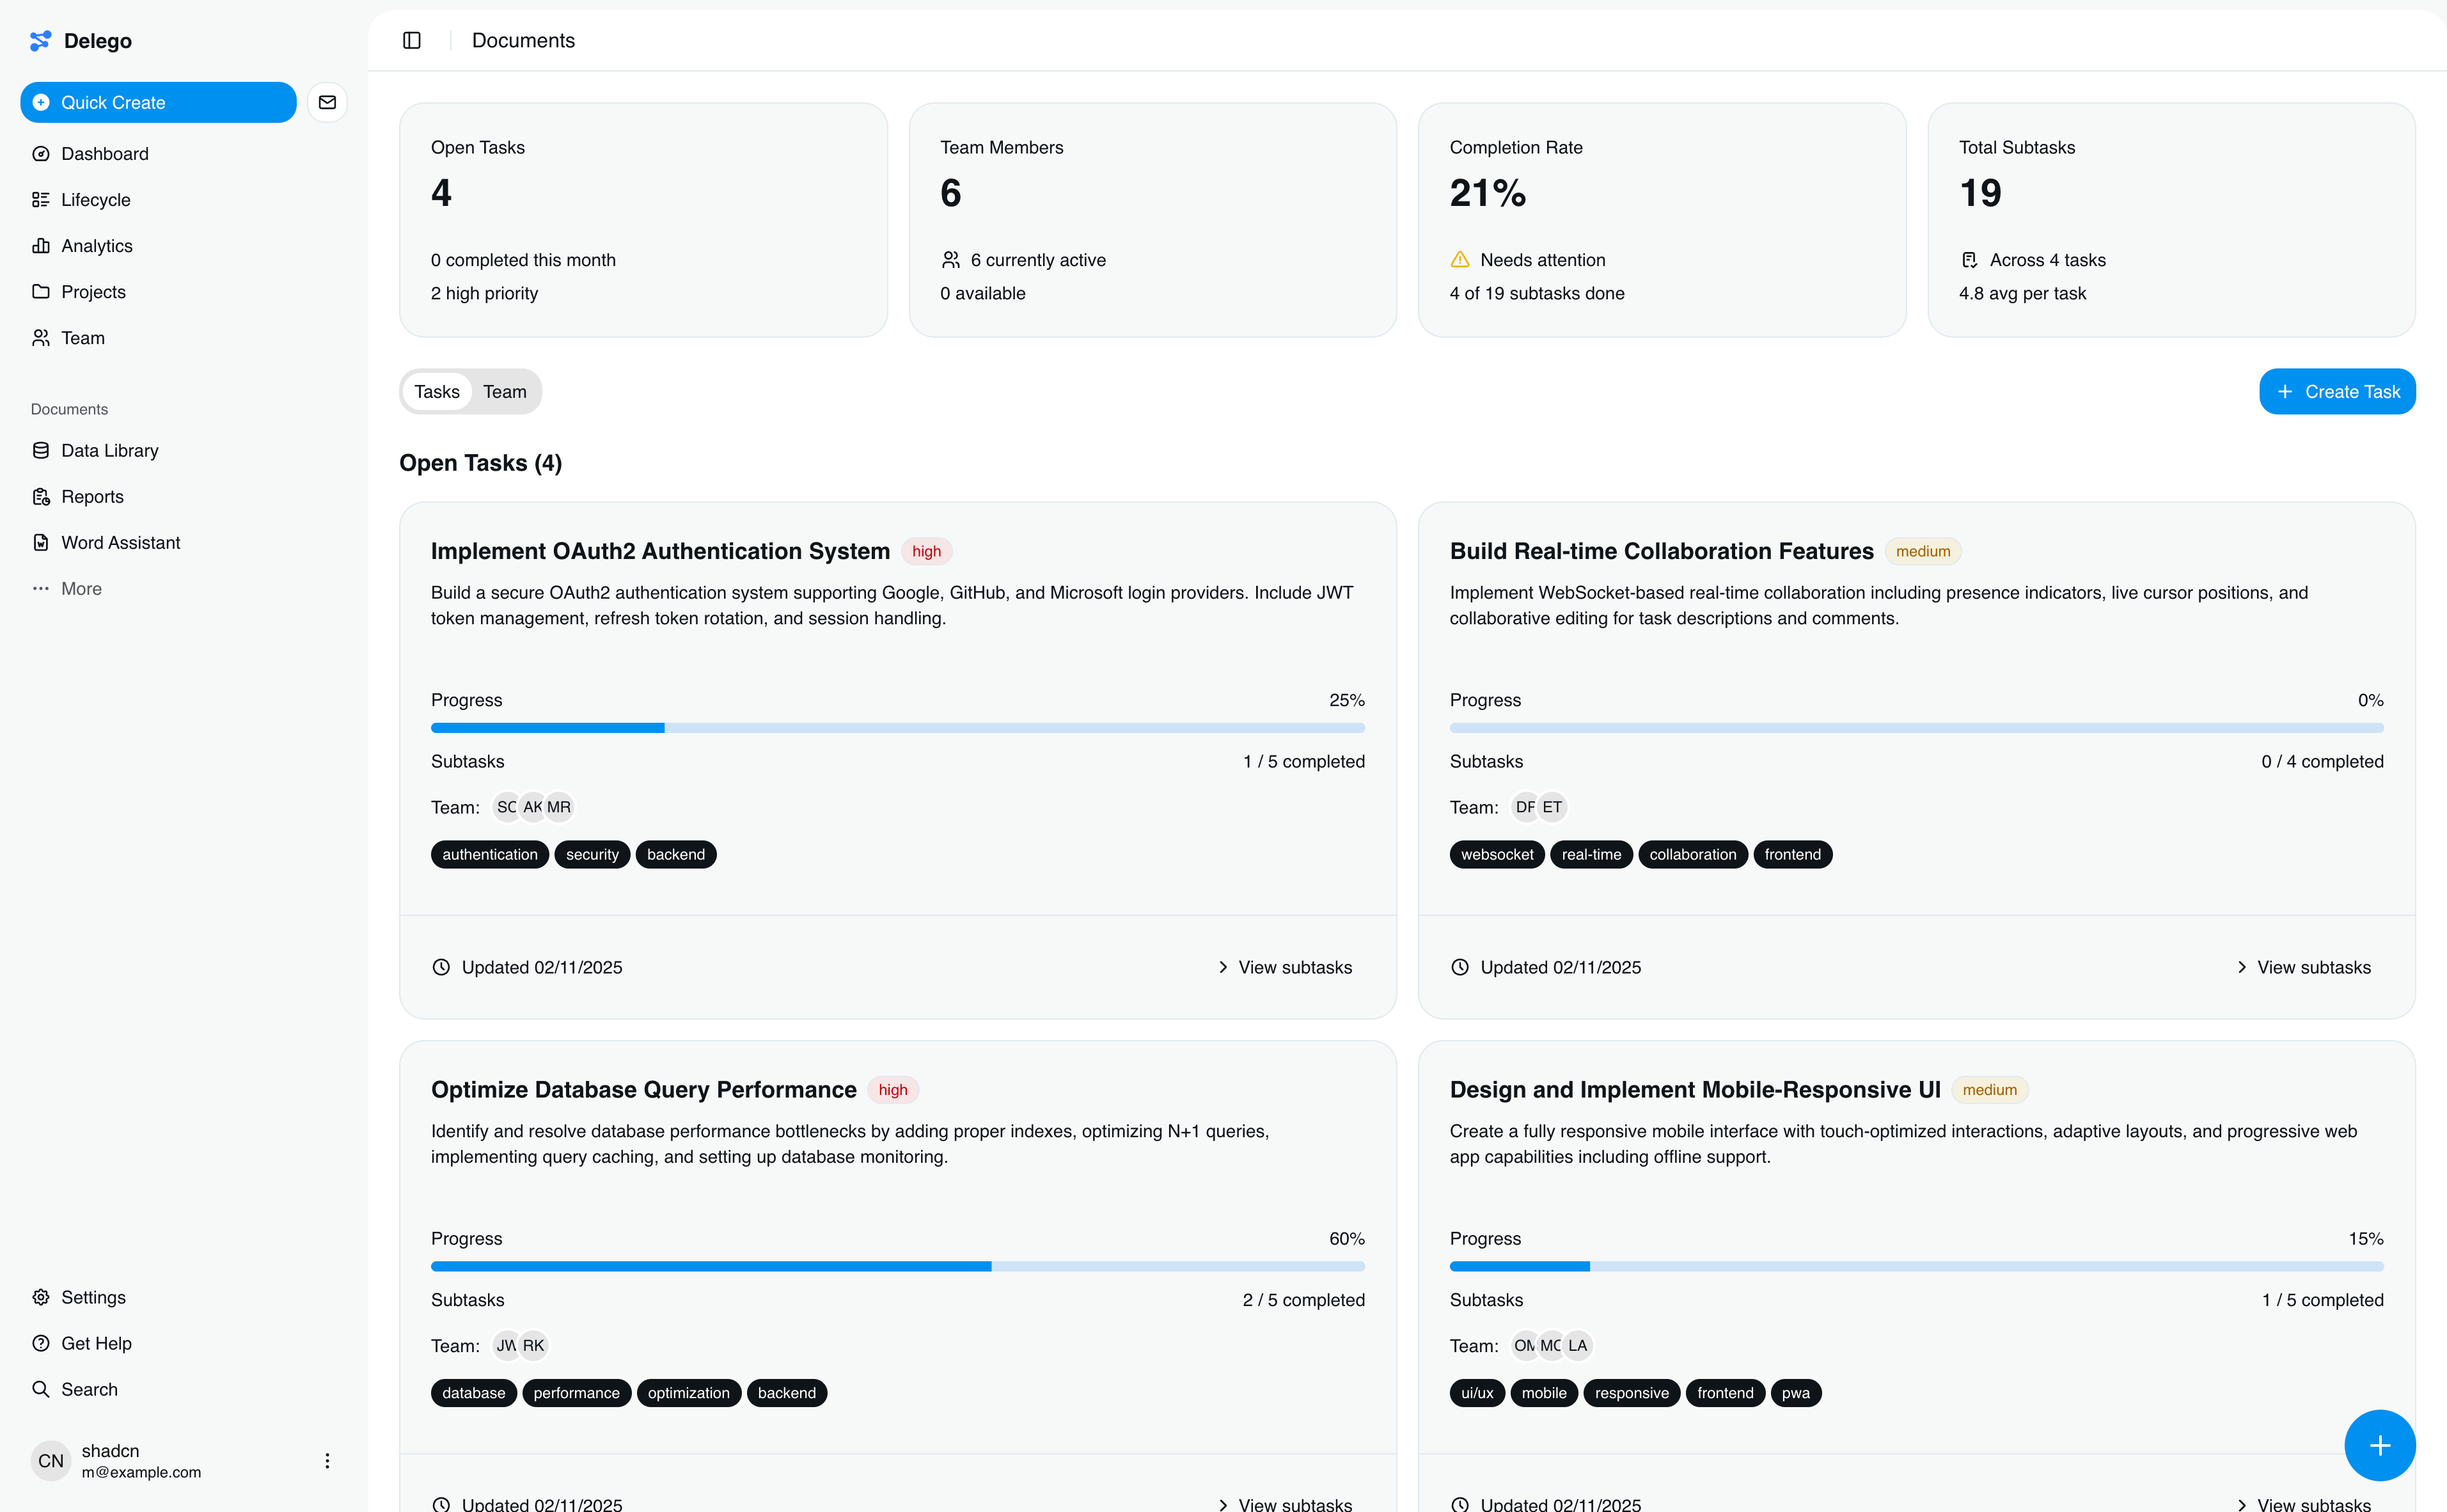Viewport: 2447px width, 1512px height.
Task: Open Reports in the sidebar
Action: [x=92, y=497]
